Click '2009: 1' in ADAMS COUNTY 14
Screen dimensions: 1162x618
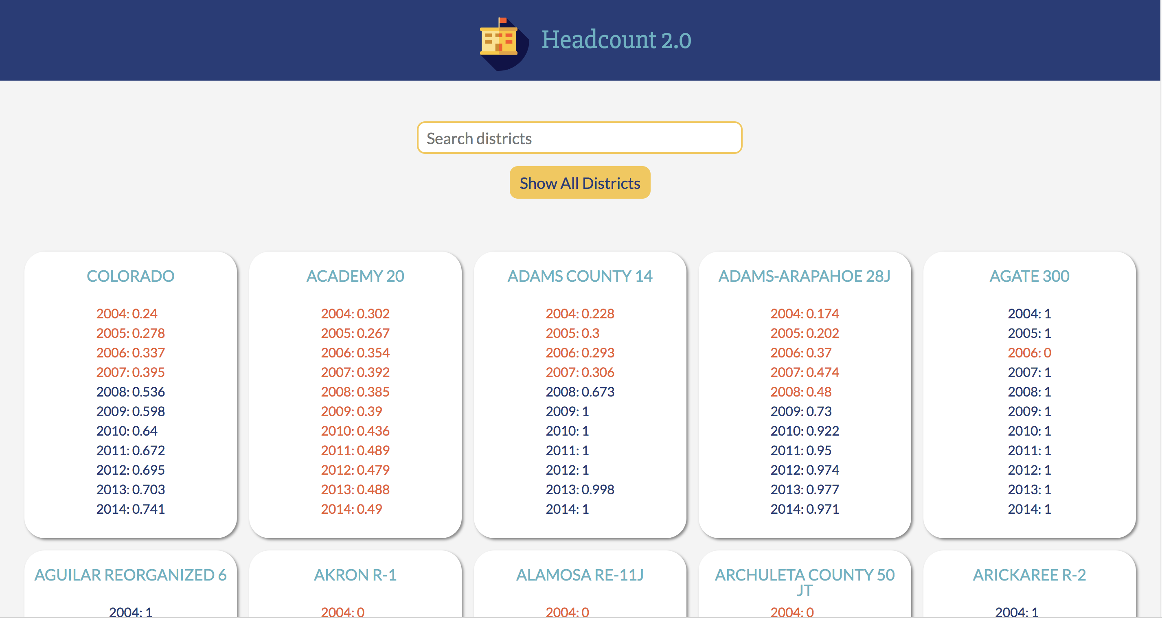pyautogui.click(x=568, y=412)
